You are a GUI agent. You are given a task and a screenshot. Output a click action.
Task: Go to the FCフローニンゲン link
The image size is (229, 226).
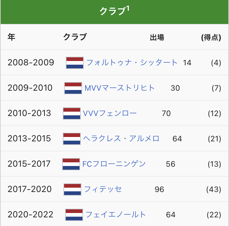(114, 164)
